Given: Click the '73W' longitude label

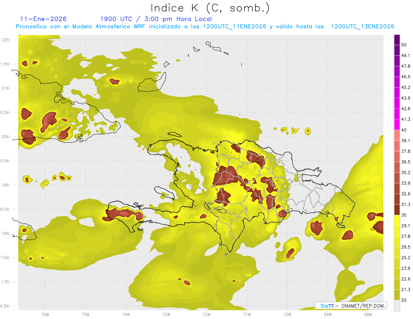Looking at the screenshot, I should (x=166, y=314).
